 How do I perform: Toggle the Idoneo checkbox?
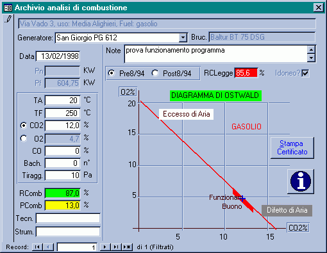point(305,73)
